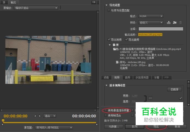Click the set out point triangle icon
This screenshot has height=132, width=190.
point(40,116)
